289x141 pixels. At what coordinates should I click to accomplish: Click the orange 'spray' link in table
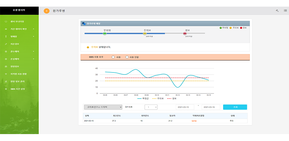(x=194, y=121)
